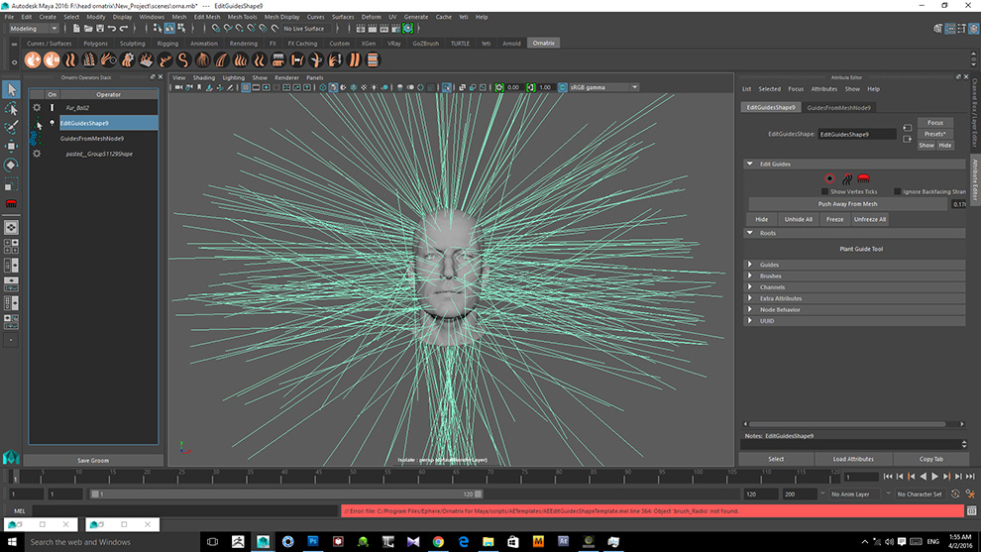Click the wavy strands icon in Edit Guides
Screen dimensions: 981x552
pyautogui.click(x=846, y=178)
